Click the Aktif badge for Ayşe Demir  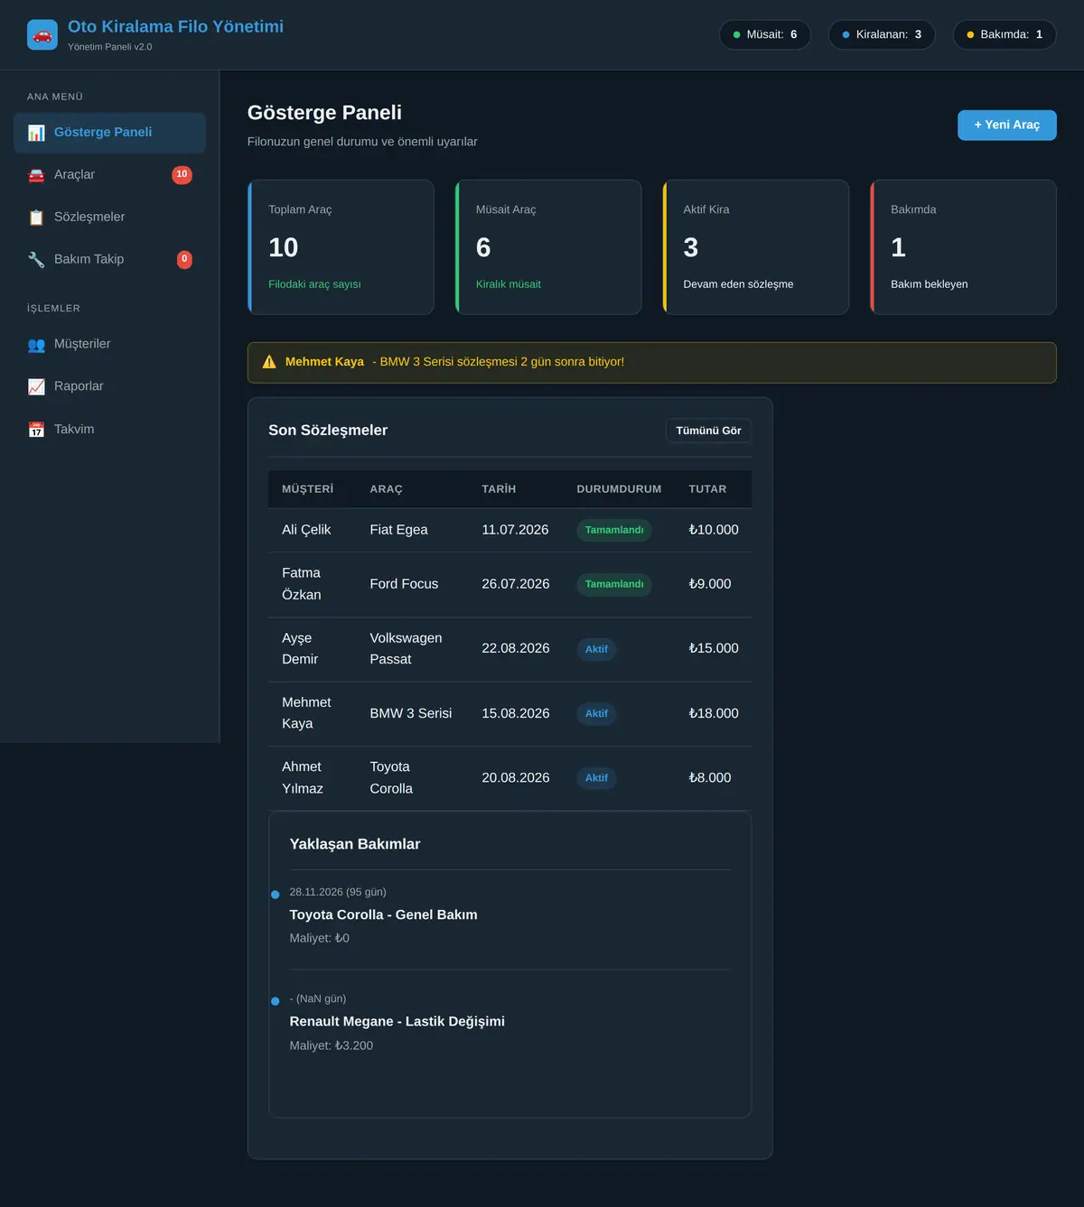[596, 649]
